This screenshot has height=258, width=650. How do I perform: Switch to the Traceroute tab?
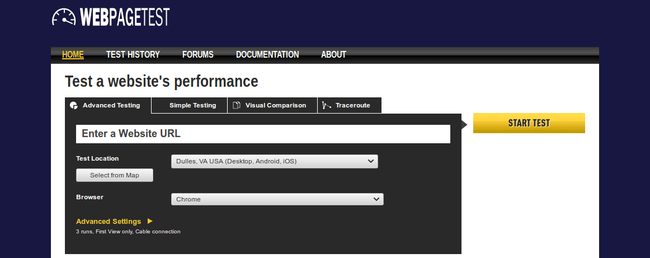pos(350,105)
